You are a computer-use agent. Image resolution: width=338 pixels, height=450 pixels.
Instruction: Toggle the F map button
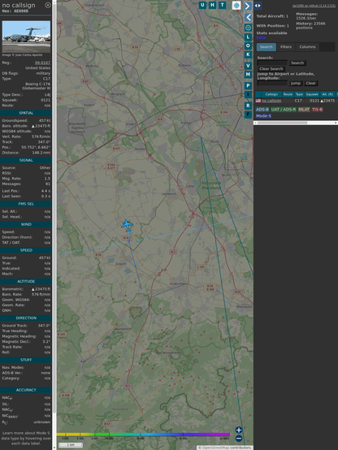248,115
